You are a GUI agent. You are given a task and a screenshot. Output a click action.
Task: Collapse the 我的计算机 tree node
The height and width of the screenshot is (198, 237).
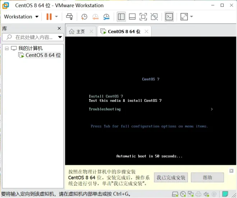tap(7, 48)
